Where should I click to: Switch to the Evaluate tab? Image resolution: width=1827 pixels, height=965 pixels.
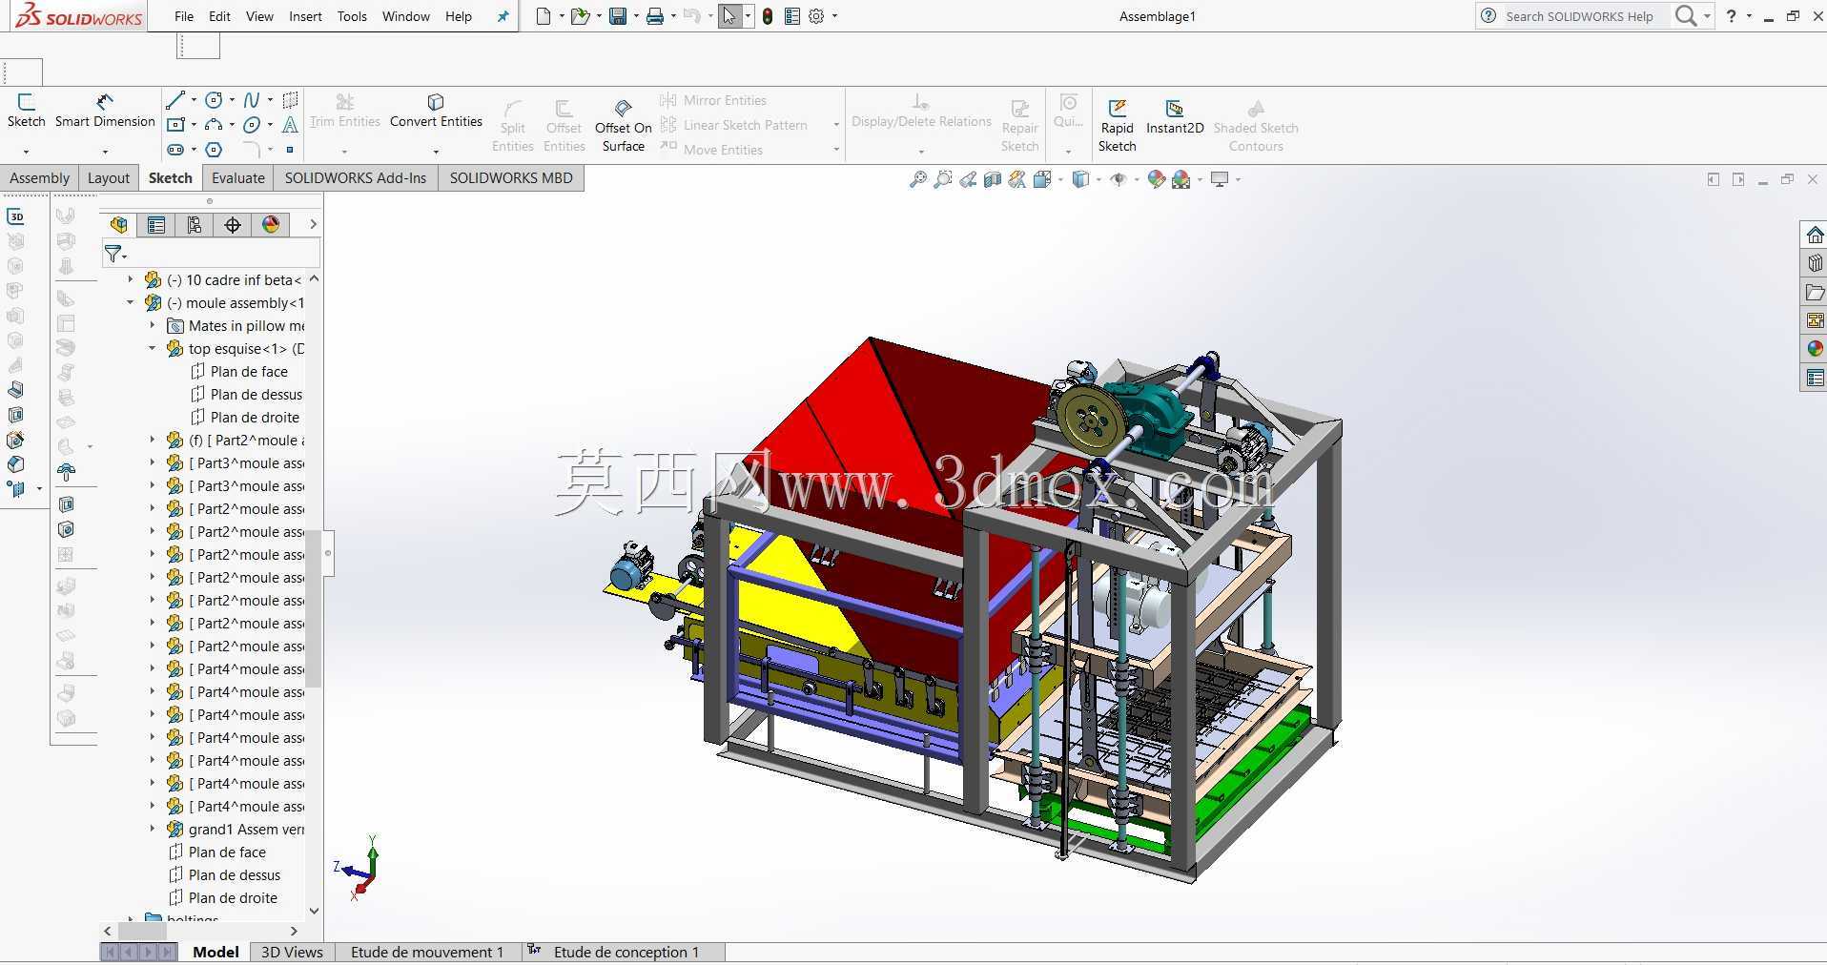[x=238, y=177]
